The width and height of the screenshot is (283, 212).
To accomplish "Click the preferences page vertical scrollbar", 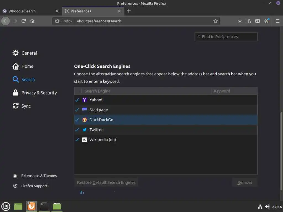I will click(x=281, y=151).
